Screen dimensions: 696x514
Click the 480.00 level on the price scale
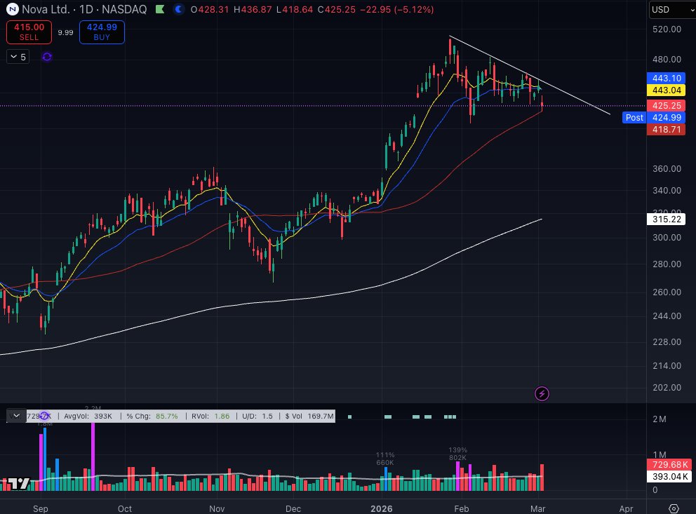click(667, 59)
